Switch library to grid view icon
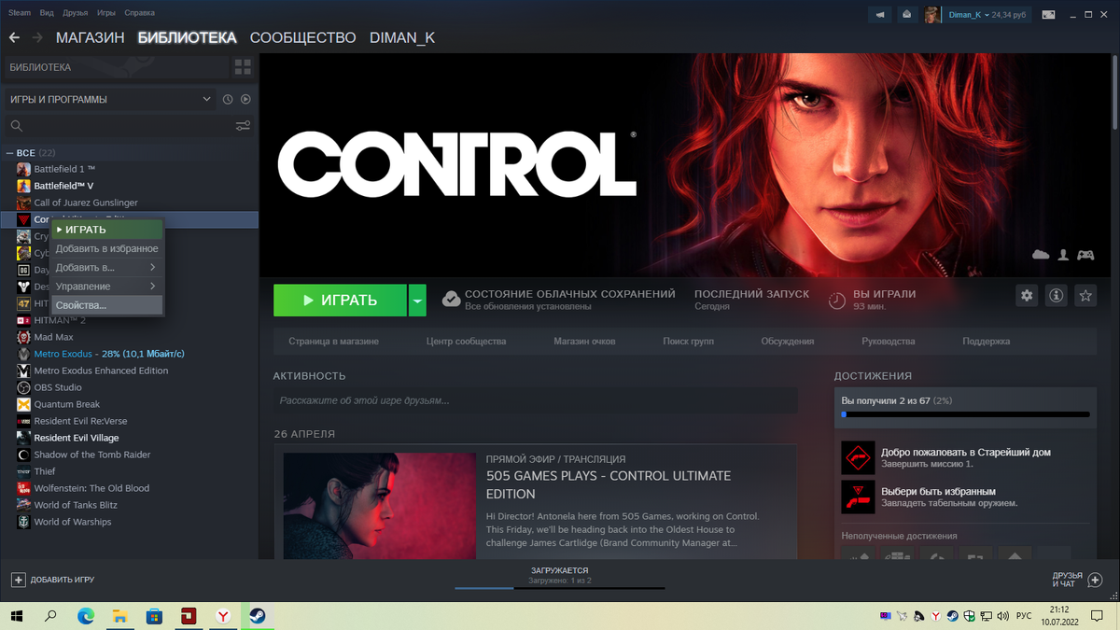1120x630 pixels. coord(243,67)
